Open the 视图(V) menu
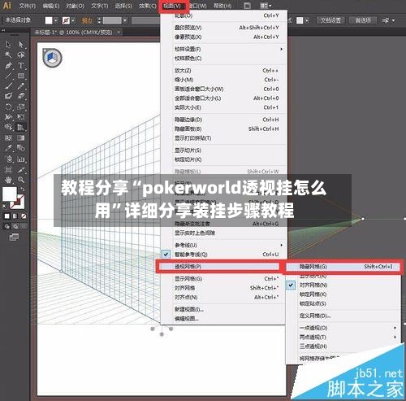 click(x=172, y=6)
